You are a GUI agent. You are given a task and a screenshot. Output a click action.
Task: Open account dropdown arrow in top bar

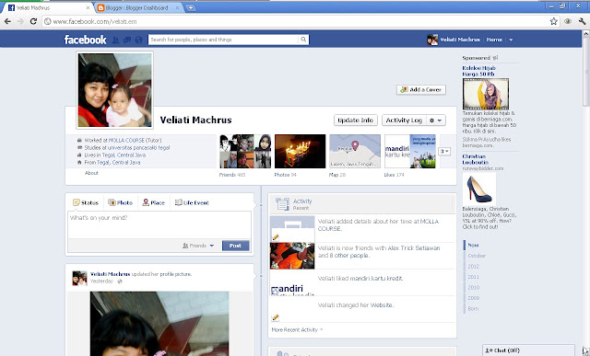(511, 40)
